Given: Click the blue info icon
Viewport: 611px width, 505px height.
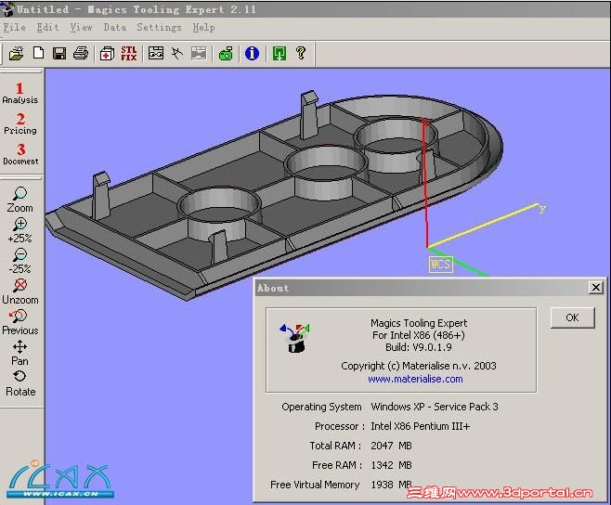Looking at the screenshot, I should (x=252, y=53).
